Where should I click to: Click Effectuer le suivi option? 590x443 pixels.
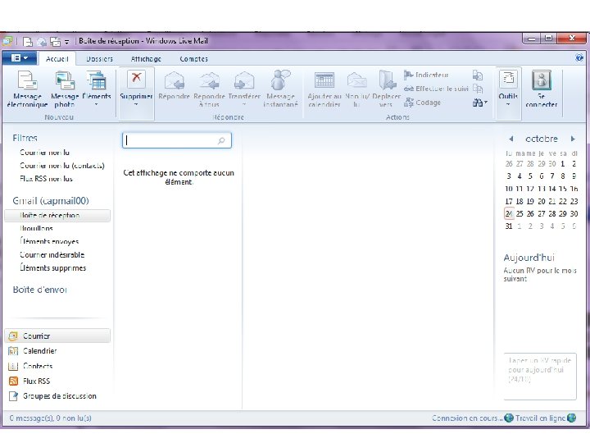[x=436, y=89]
